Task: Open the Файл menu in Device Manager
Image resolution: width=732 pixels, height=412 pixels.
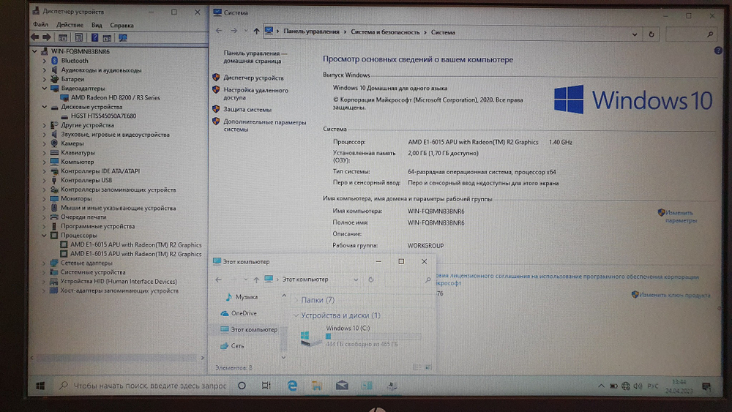Action: (x=40, y=25)
